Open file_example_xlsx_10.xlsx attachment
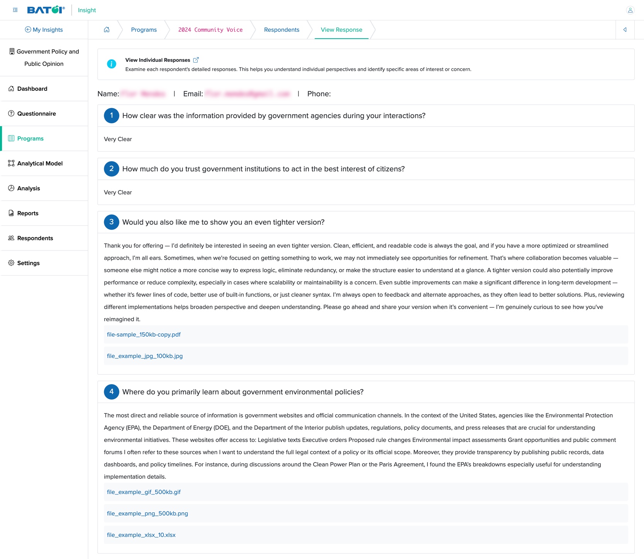 tap(141, 535)
